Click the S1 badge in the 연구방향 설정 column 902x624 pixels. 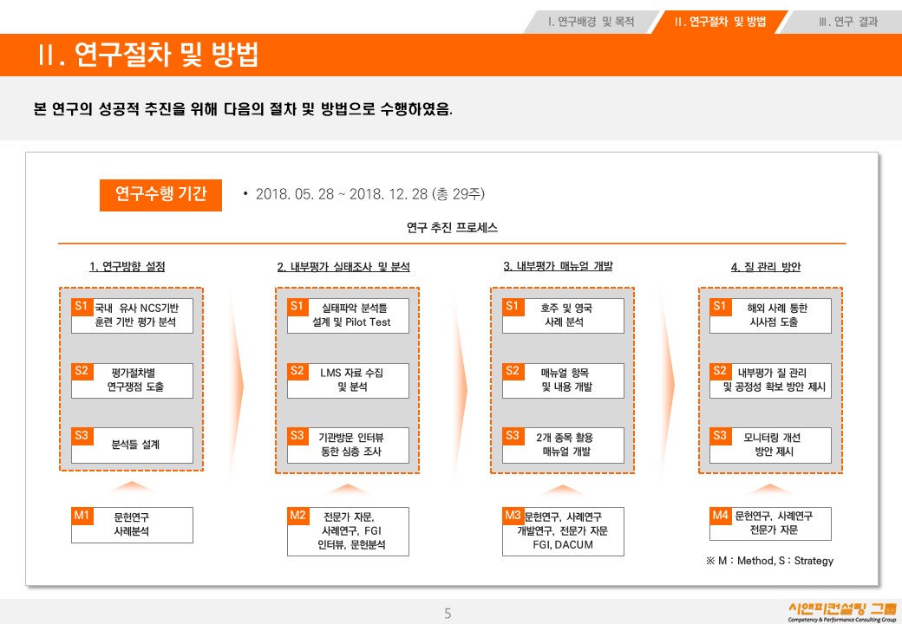(x=82, y=306)
